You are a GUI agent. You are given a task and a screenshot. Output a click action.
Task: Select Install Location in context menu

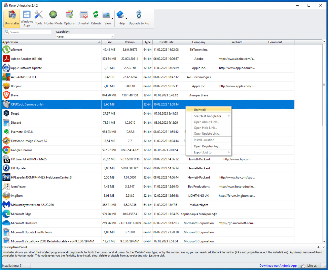(212, 140)
